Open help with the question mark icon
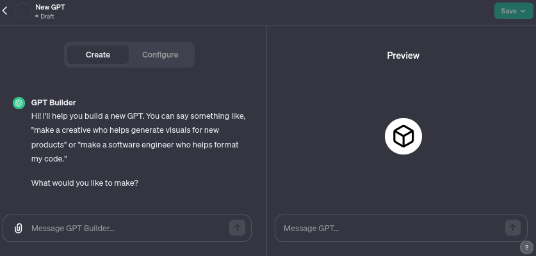This screenshot has height=256, width=536. pos(526,247)
